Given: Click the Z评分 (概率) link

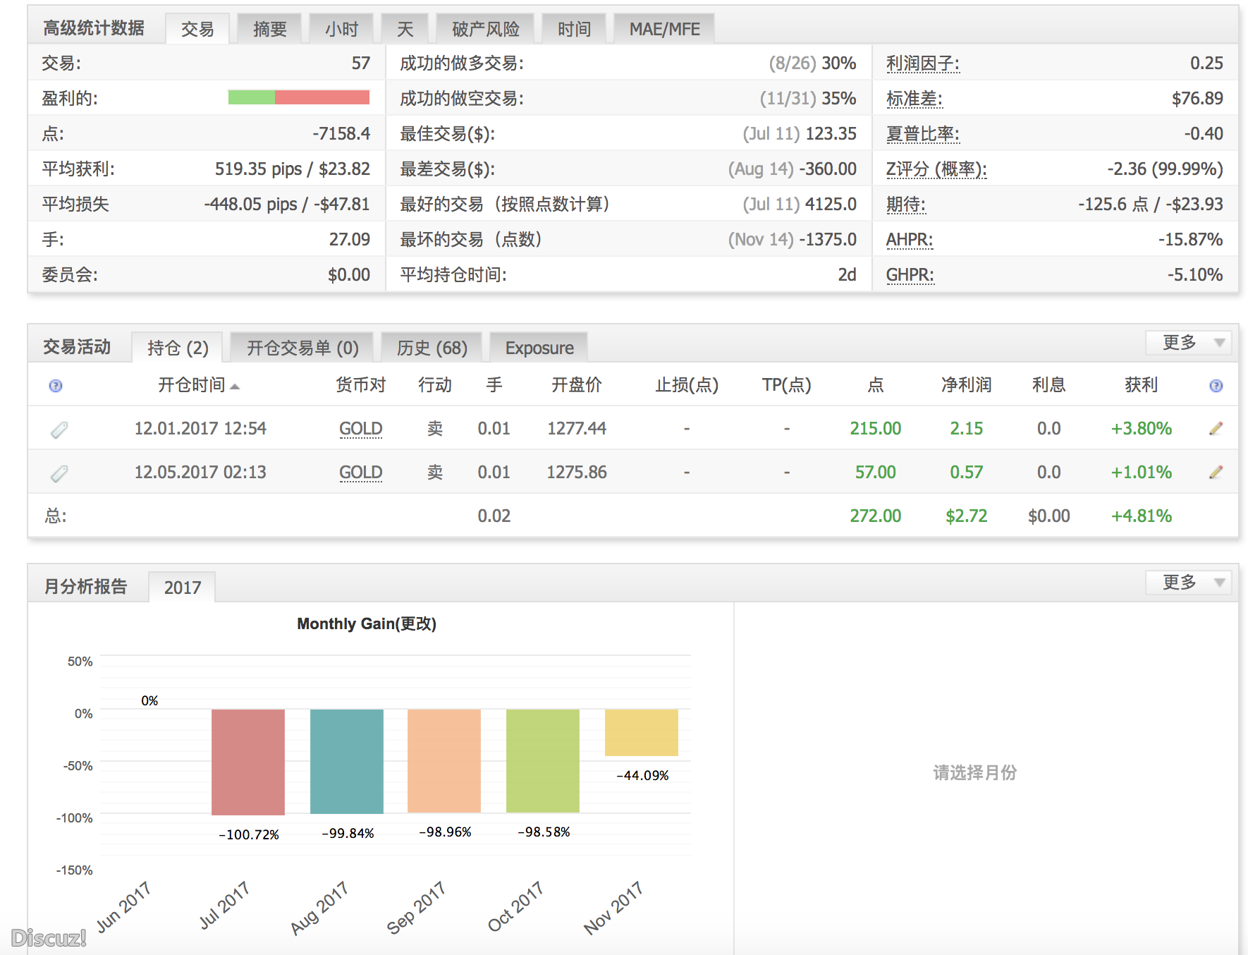Looking at the screenshot, I should point(936,169).
